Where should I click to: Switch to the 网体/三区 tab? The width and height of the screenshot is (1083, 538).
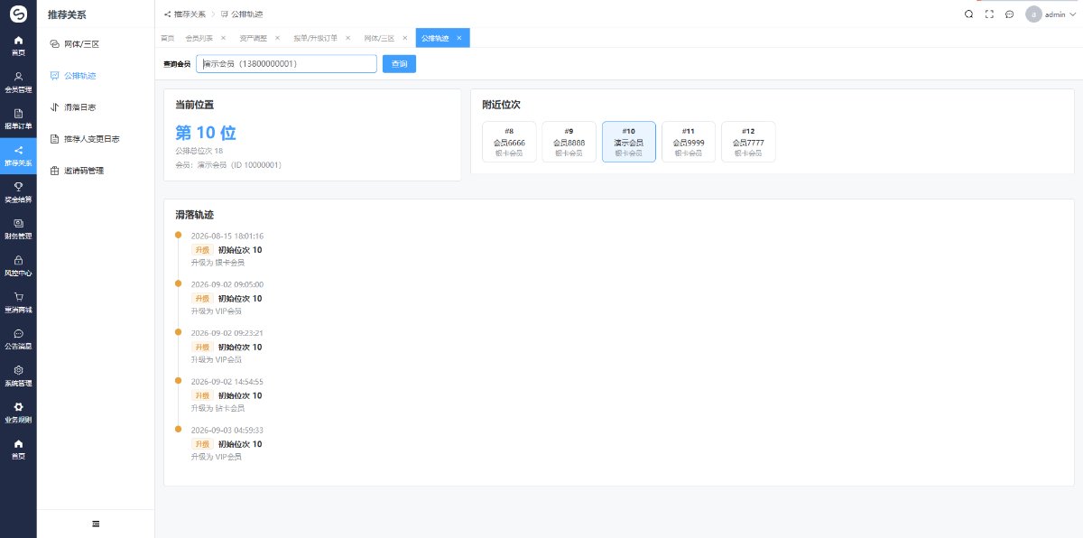pyautogui.click(x=379, y=38)
